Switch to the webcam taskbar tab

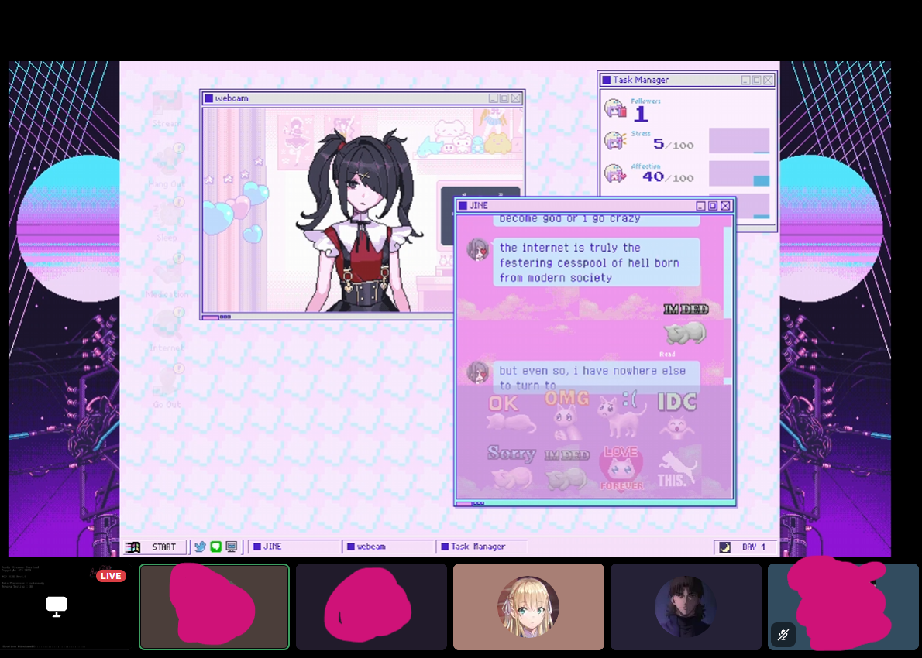pos(388,547)
